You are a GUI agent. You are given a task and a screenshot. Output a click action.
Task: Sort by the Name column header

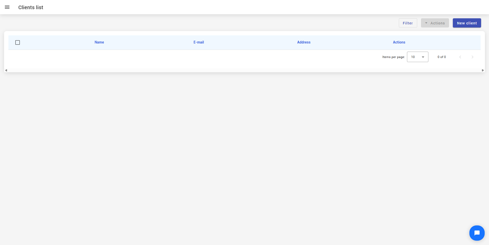click(99, 42)
